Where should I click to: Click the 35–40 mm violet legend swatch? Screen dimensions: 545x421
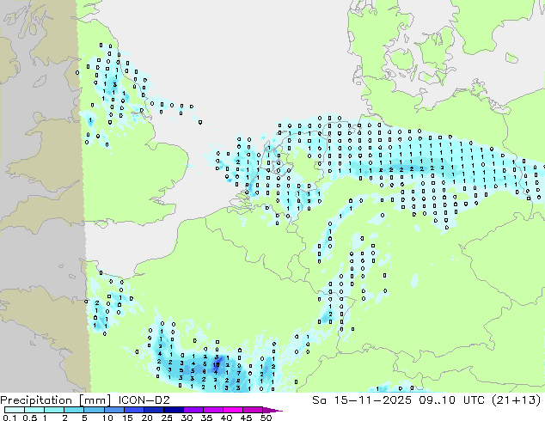pyautogui.click(x=213, y=410)
